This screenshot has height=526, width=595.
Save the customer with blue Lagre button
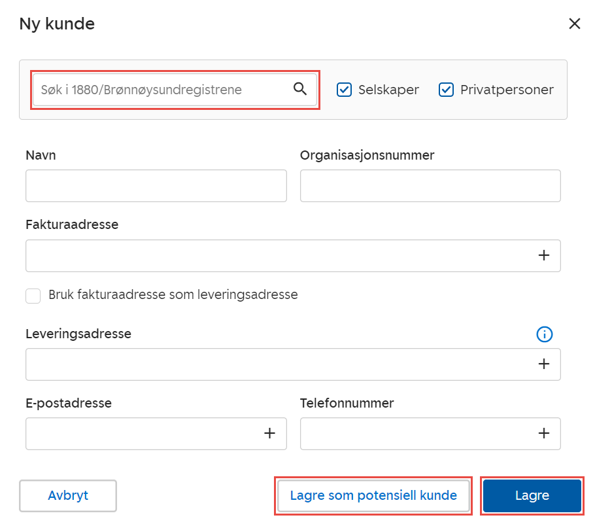(532, 495)
